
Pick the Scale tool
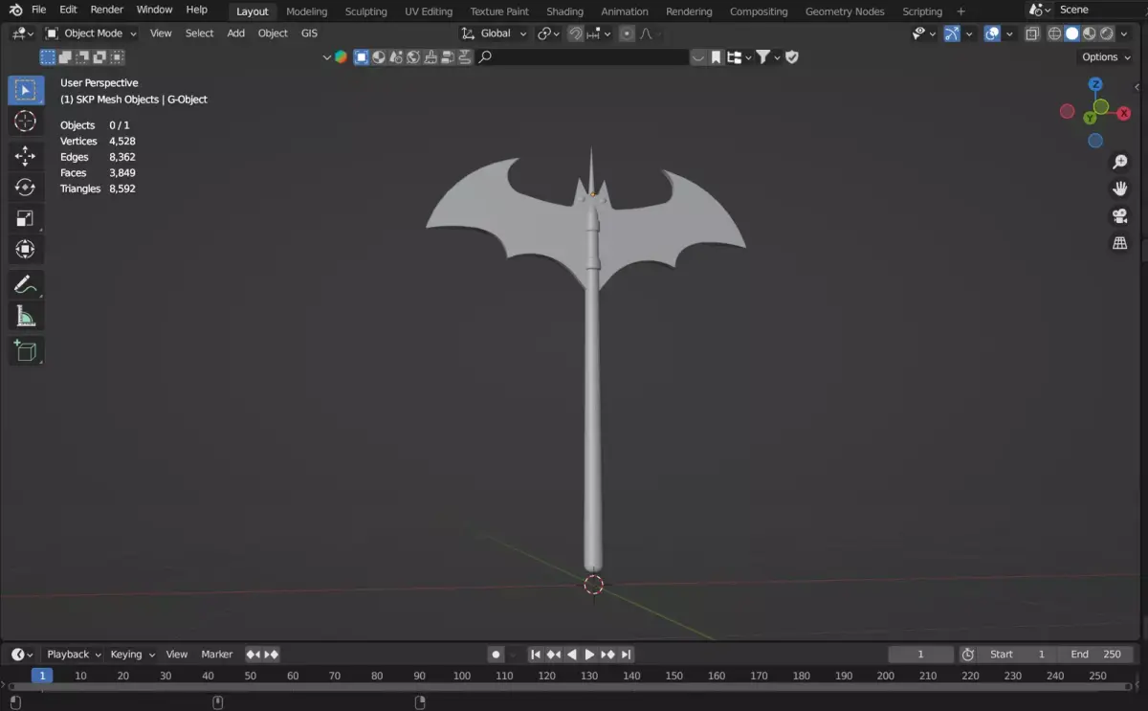[26, 218]
